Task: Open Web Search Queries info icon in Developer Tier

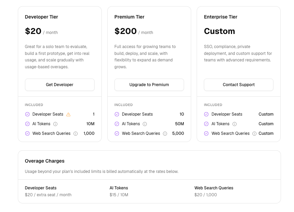Action: point(76,133)
